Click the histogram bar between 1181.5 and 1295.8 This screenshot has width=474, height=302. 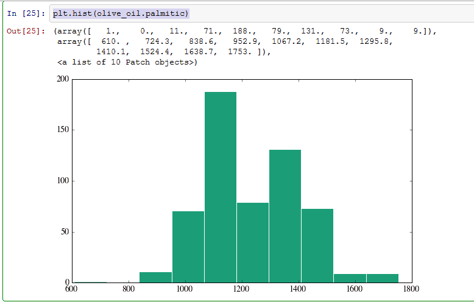253,243
